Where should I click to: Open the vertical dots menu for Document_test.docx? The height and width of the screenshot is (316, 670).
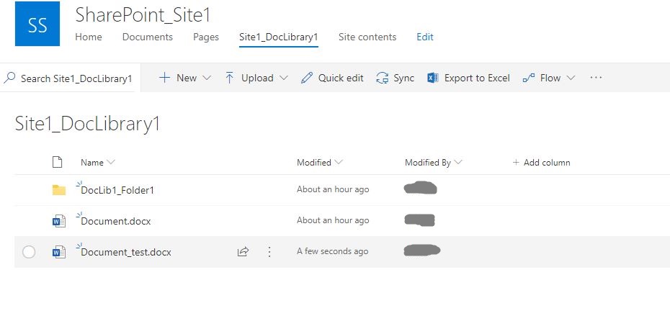pyautogui.click(x=269, y=251)
